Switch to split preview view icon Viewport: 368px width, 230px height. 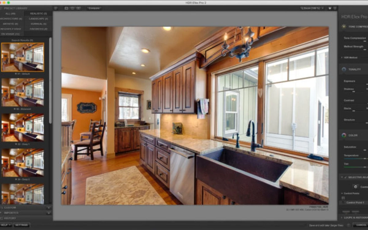pos(72,8)
